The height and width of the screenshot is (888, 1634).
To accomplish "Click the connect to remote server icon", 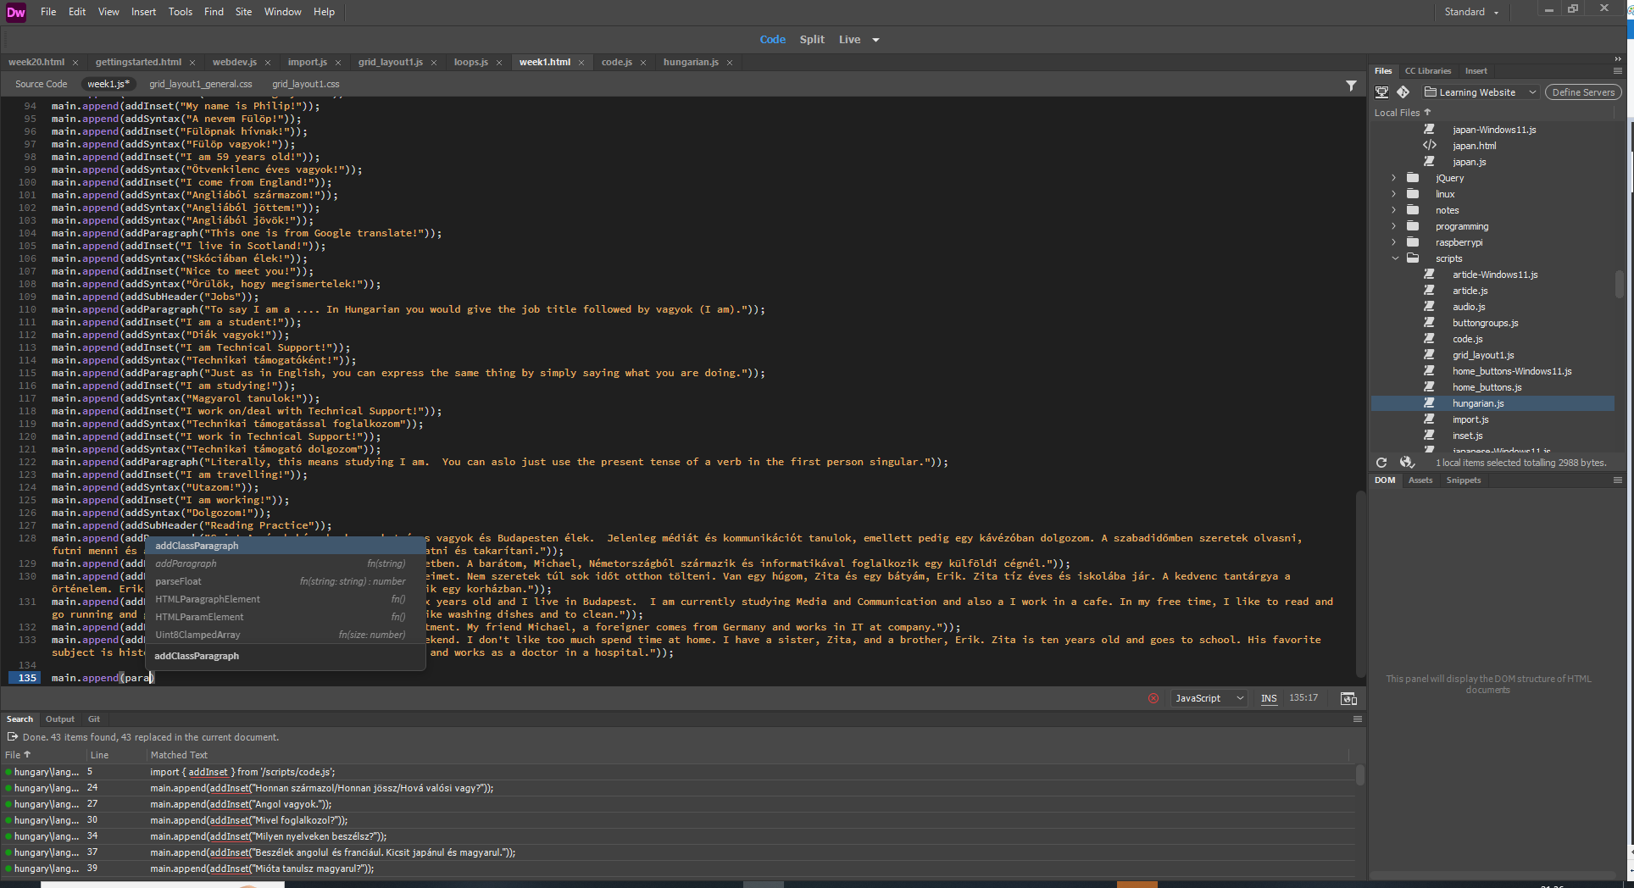I will click(x=1381, y=92).
